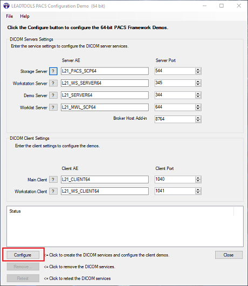248x286 pixels.
Task: Decrease the Broker Host Add-in port 8764
Action: coord(198,121)
